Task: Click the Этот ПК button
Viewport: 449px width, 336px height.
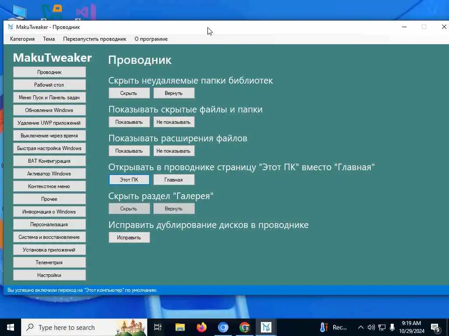Action: click(129, 180)
